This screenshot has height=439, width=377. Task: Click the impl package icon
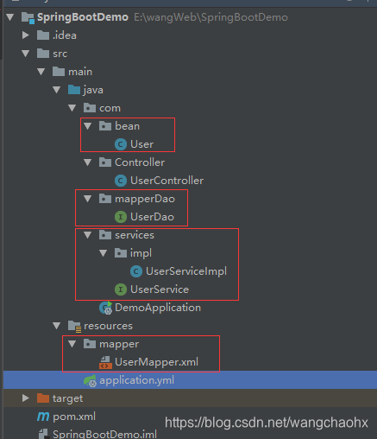tap(121, 253)
